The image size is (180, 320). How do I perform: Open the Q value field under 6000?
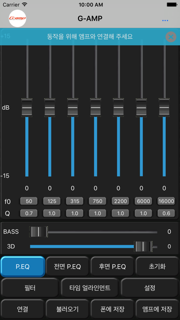143,213
